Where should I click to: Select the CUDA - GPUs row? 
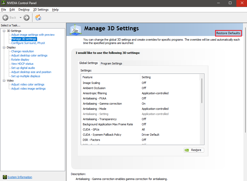(140, 129)
